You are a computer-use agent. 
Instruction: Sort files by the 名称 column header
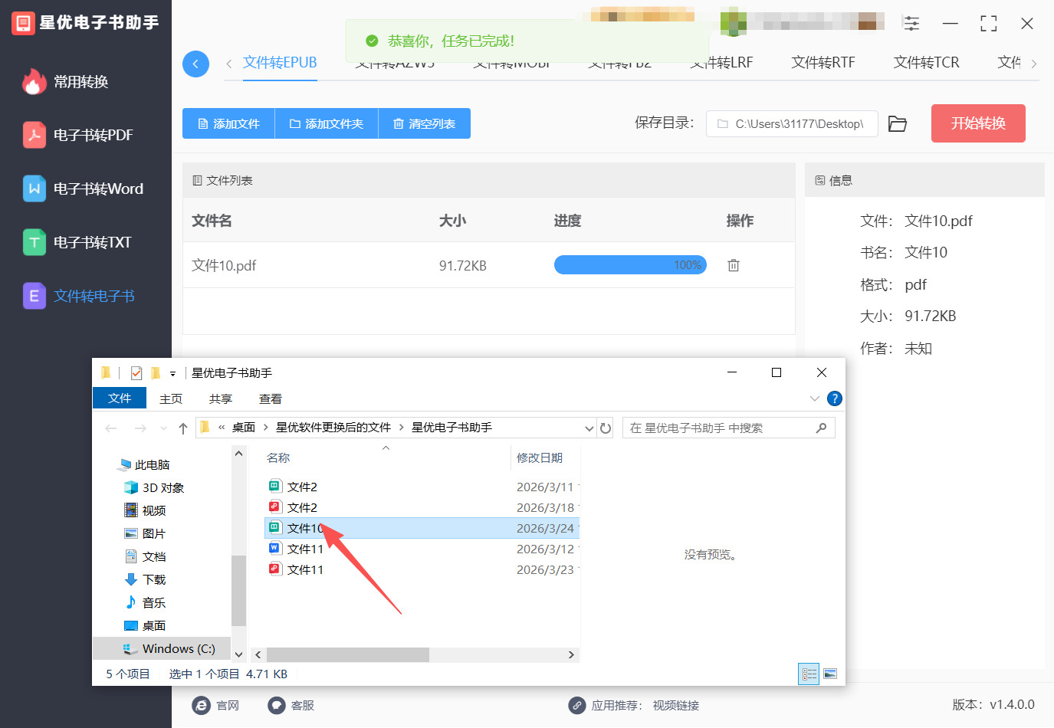[x=278, y=458]
